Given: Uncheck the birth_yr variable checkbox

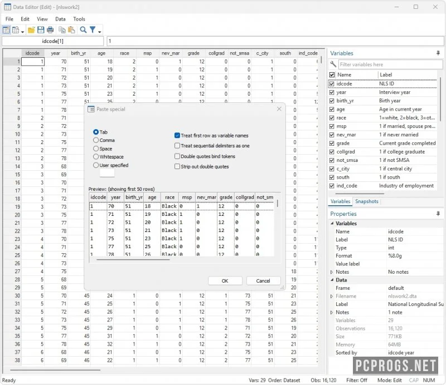Looking at the screenshot, I should pyautogui.click(x=332, y=101).
